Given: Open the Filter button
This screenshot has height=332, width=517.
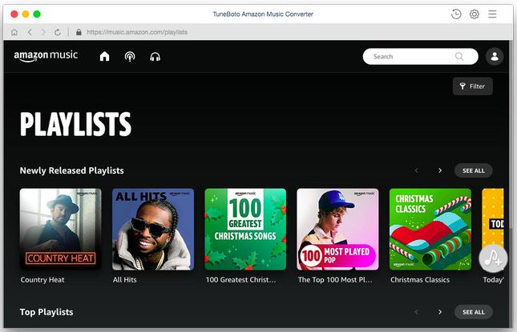Looking at the screenshot, I should (472, 86).
